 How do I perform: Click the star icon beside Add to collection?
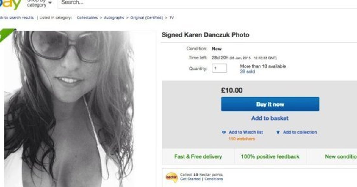tap(278, 132)
